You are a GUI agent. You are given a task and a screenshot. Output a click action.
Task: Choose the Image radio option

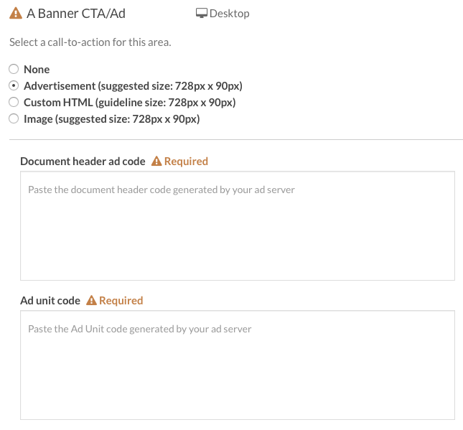pyautogui.click(x=14, y=118)
